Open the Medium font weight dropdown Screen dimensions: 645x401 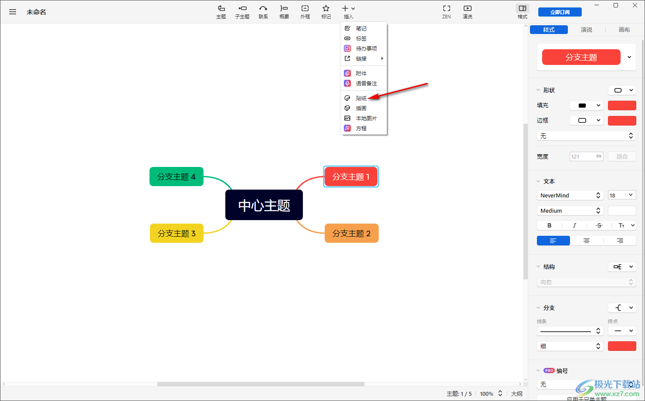tap(570, 211)
